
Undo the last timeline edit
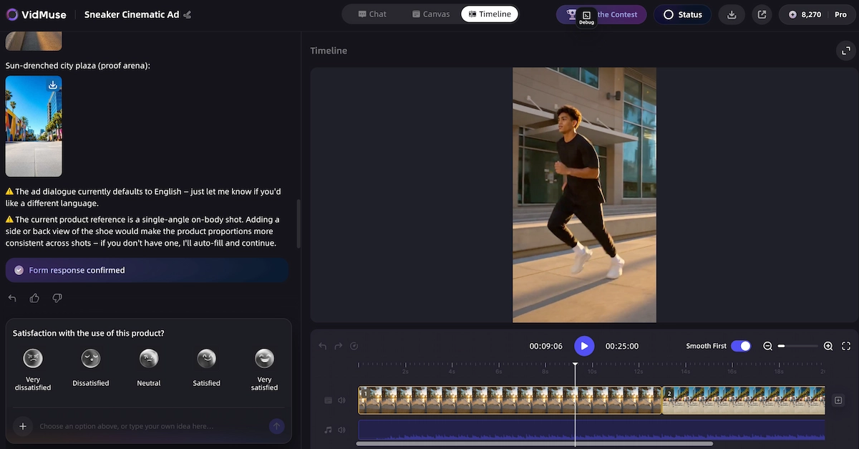pos(323,346)
